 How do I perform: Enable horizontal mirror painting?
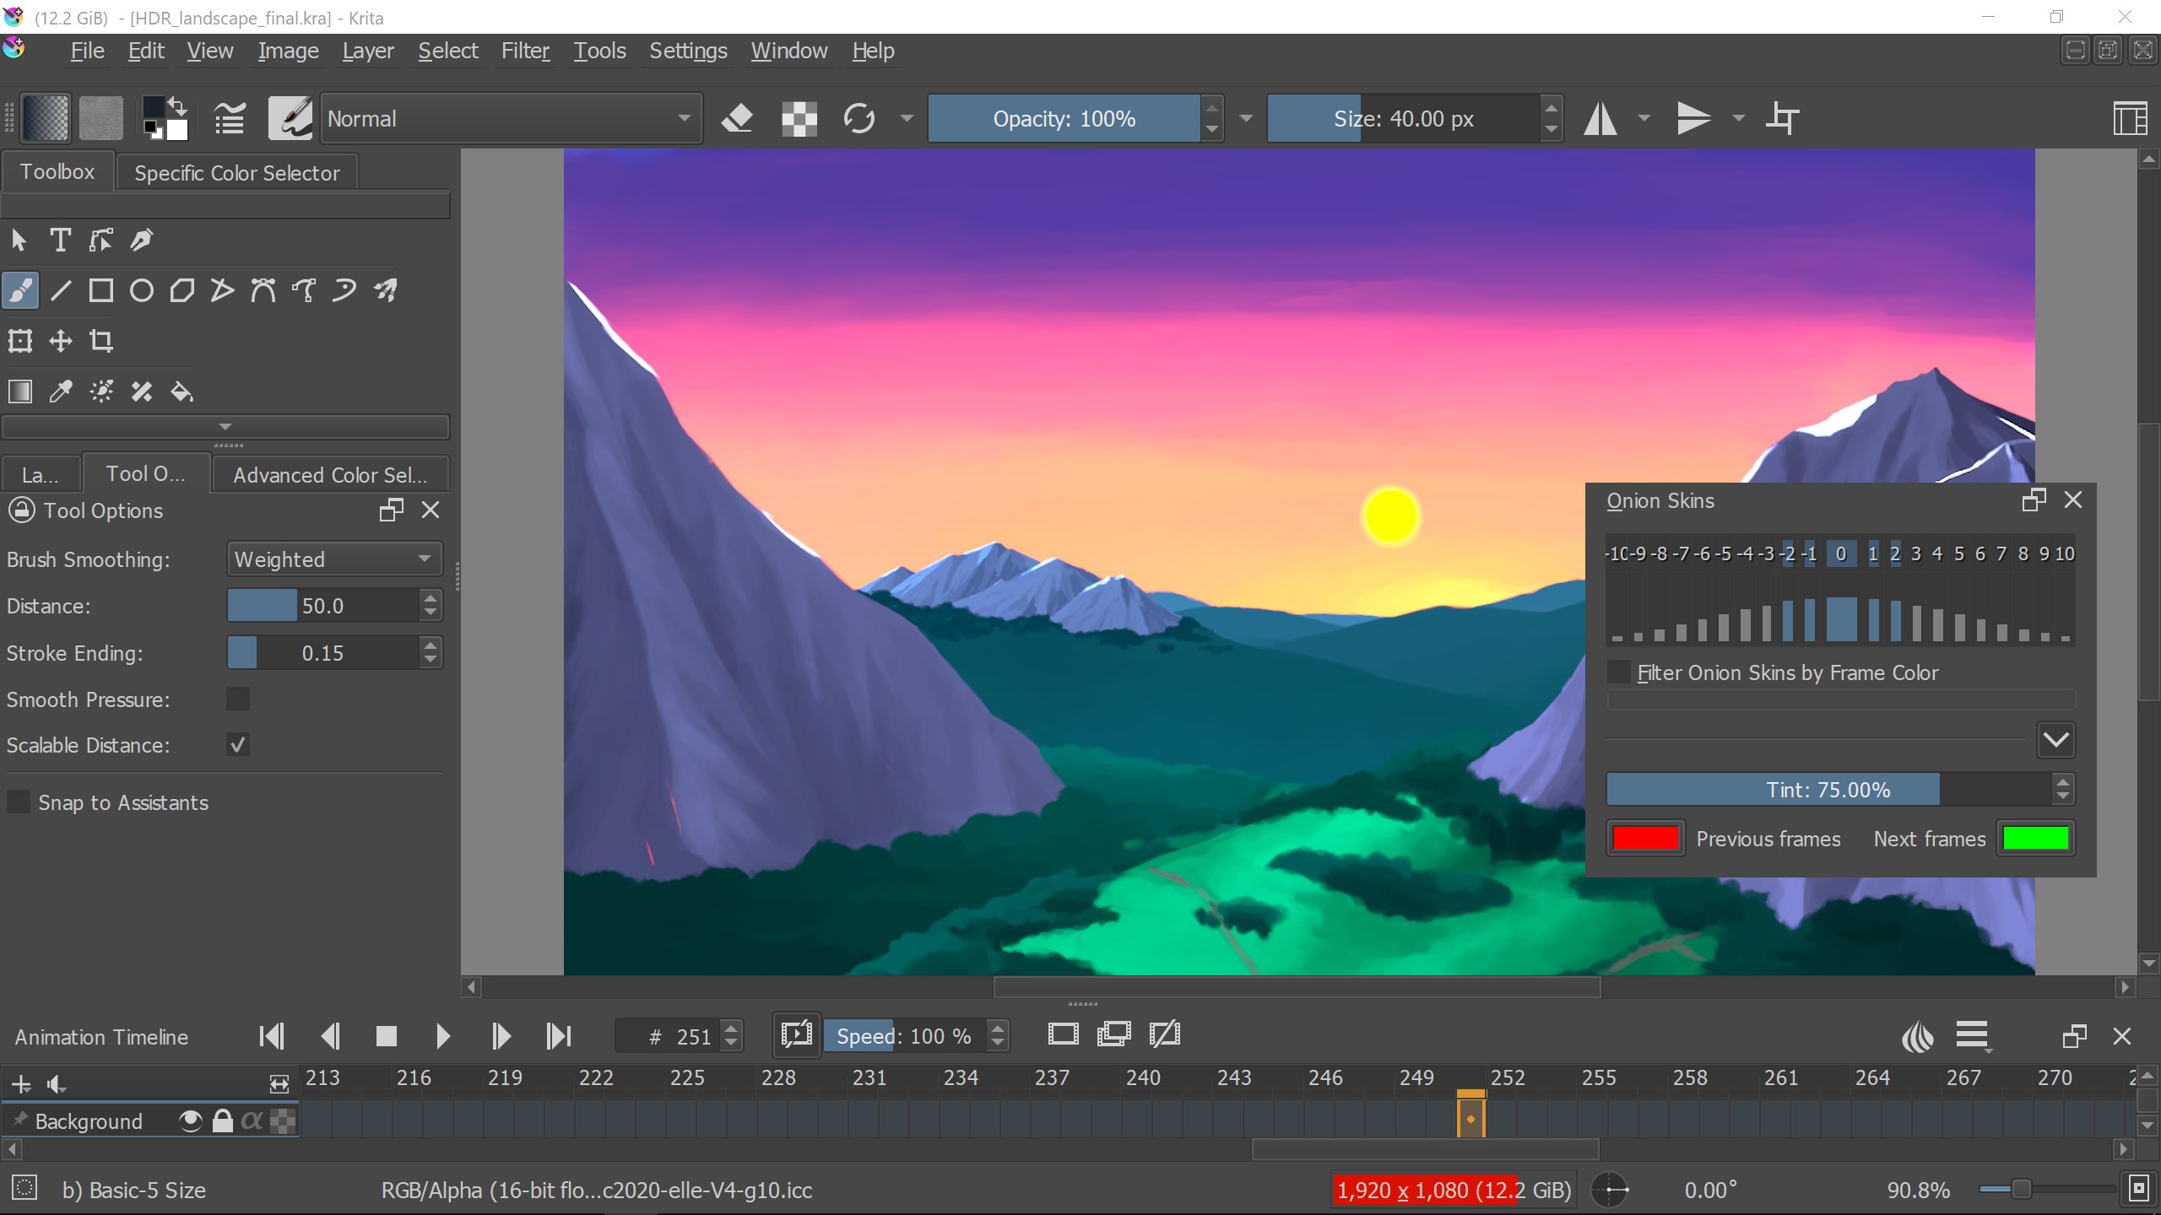tap(1600, 118)
